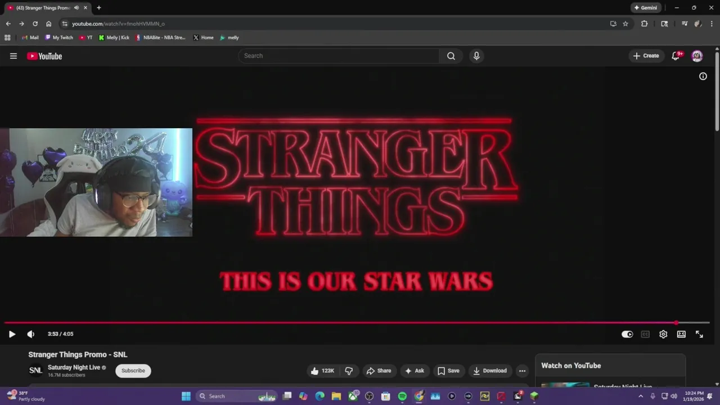
Task: Save the video to a playlist
Action: [x=448, y=371]
